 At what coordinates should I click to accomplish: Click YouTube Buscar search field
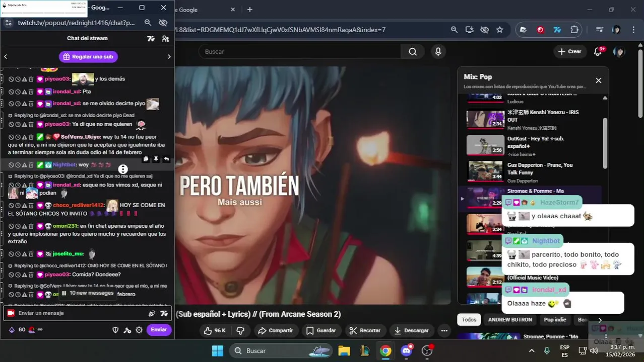(300, 52)
